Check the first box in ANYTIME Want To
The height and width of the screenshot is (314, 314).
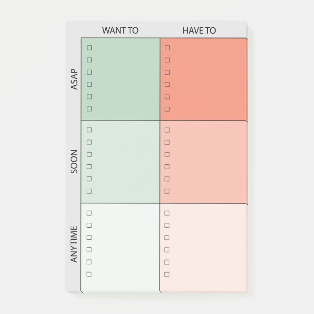tap(89, 213)
